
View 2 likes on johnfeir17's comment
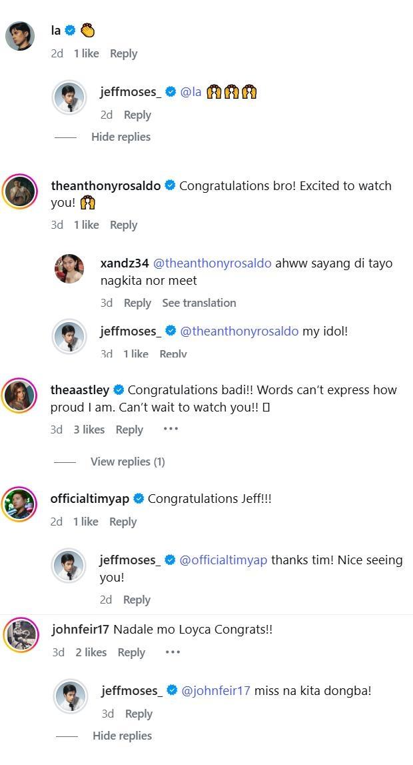(91, 652)
